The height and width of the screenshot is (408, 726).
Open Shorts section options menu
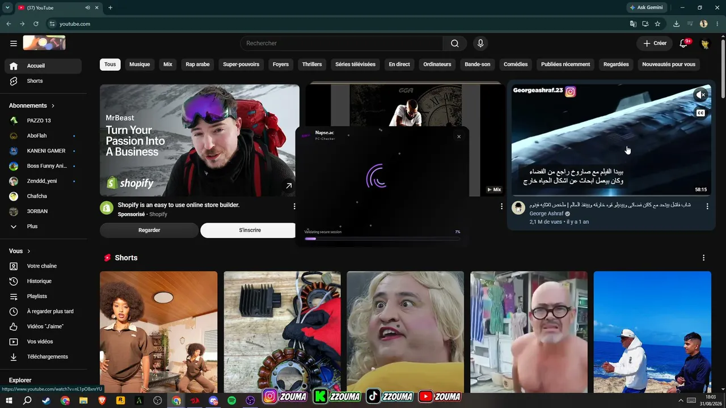(x=704, y=258)
